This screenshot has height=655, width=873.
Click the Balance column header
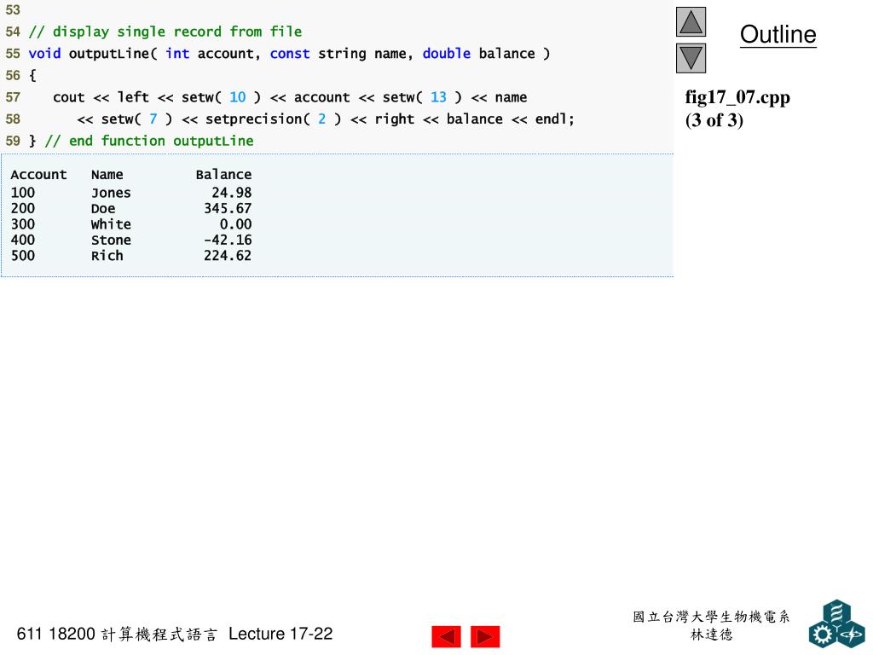pyautogui.click(x=223, y=175)
